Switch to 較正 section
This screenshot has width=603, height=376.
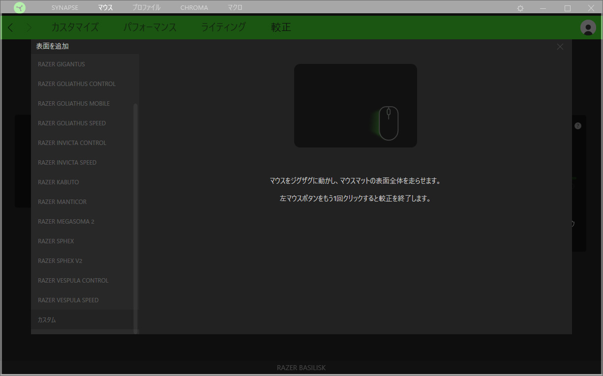(x=281, y=28)
